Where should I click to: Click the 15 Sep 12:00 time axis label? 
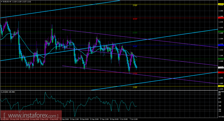pyautogui.click(x=75, y=119)
